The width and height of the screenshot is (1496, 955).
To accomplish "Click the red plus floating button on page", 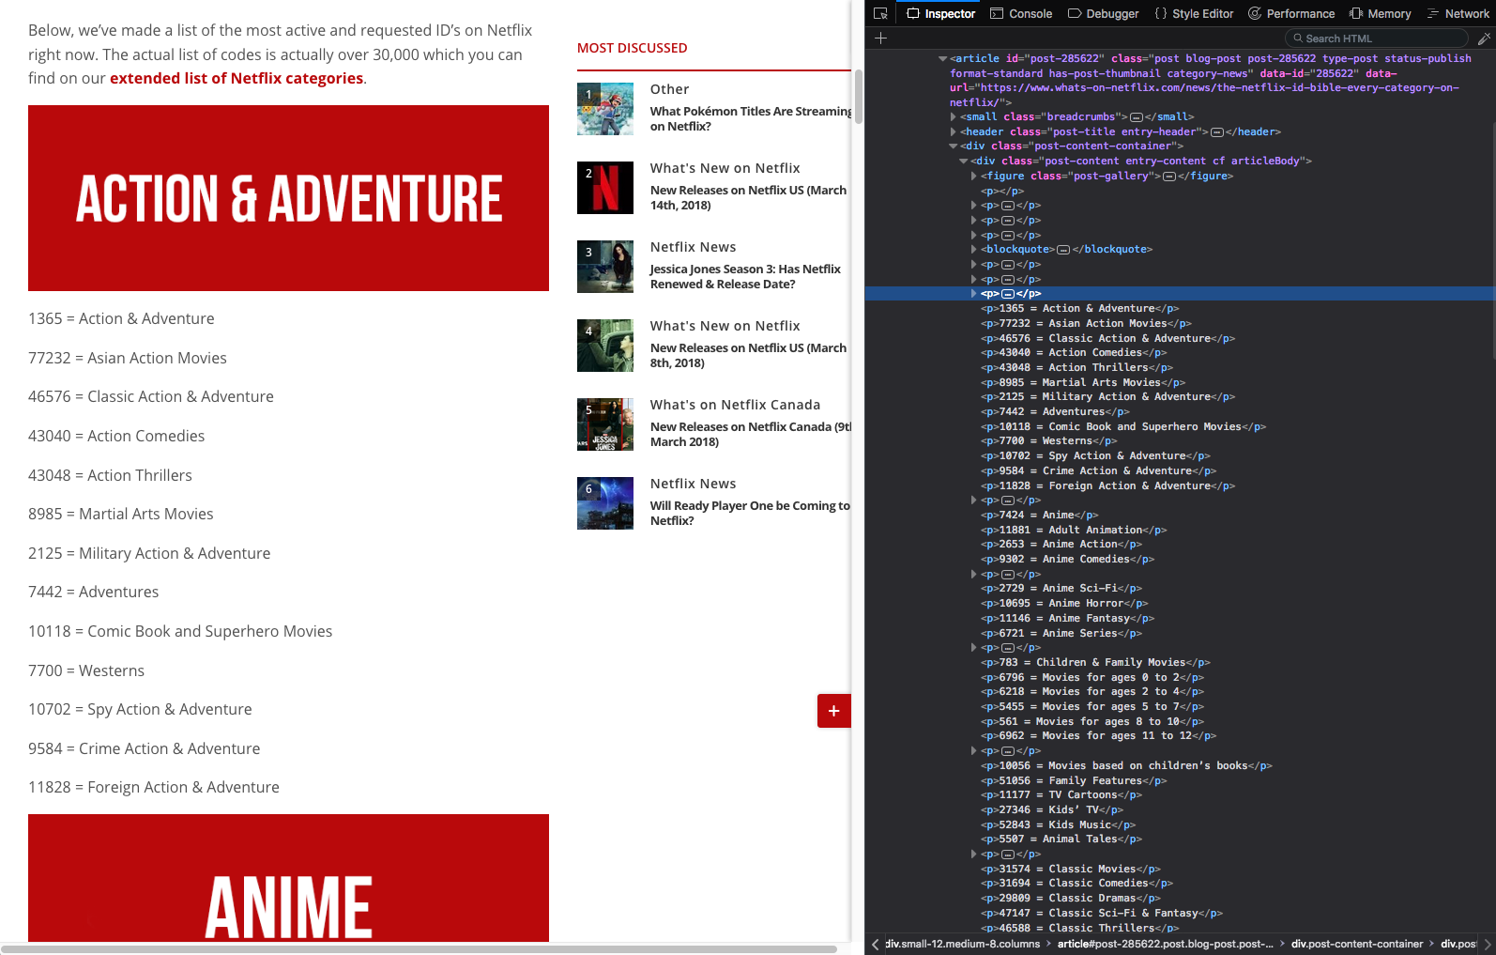I will (x=833, y=711).
